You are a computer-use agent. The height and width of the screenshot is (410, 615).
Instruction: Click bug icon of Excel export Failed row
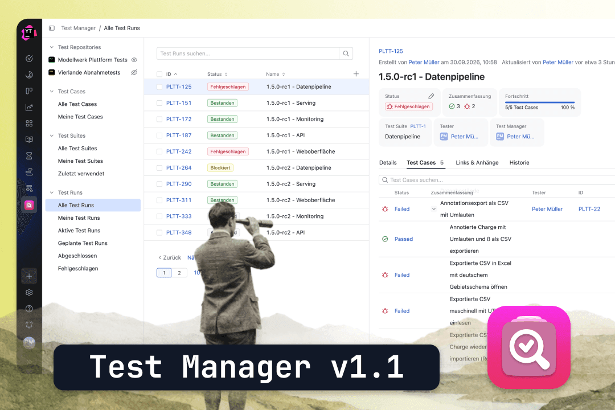pos(385,275)
